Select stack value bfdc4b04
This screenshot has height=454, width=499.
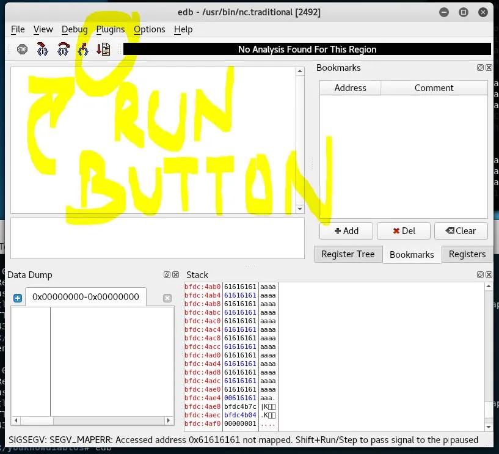point(240,415)
